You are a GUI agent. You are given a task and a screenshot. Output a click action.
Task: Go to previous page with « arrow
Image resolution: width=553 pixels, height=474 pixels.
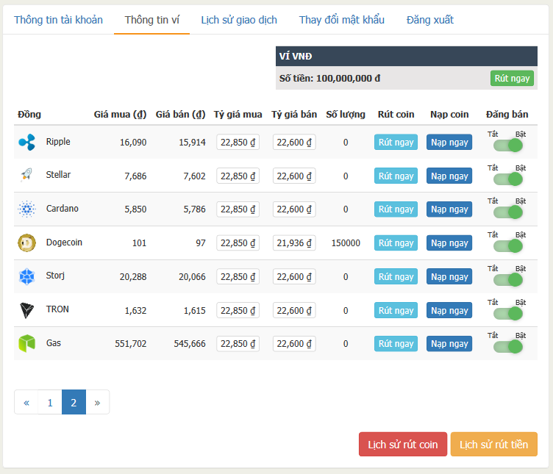tap(26, 402)
